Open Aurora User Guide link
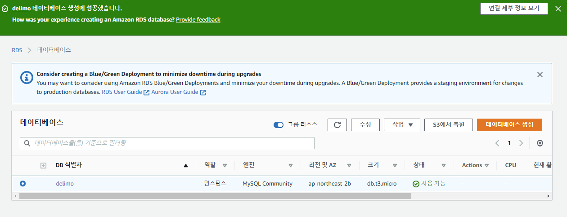 179,92
